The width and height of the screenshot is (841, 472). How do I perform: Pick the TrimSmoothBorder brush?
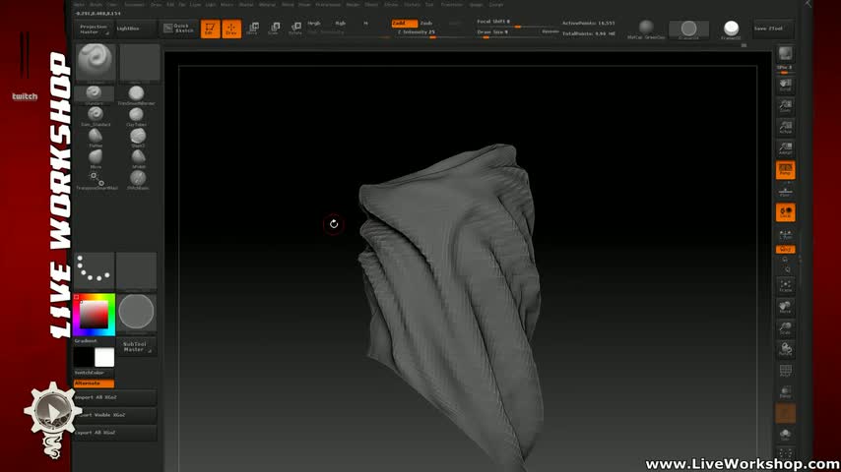pos(136,95)
